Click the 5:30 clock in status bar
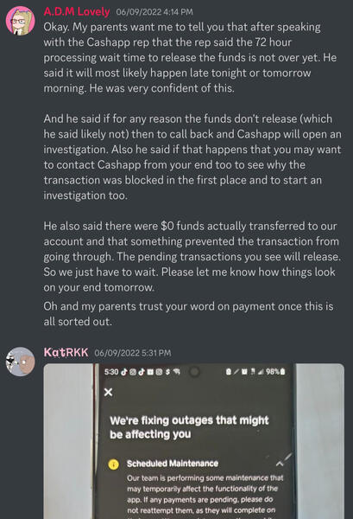The width and height of the screenshot is (353, 519). click(x=111, y=372)
